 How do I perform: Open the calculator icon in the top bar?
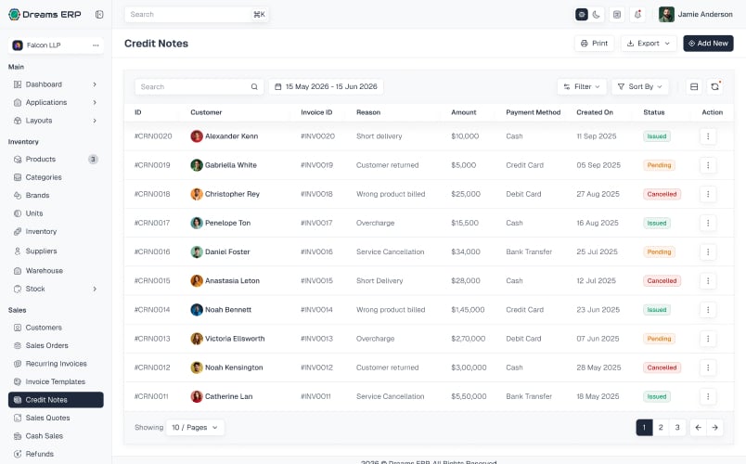(617, 14)
